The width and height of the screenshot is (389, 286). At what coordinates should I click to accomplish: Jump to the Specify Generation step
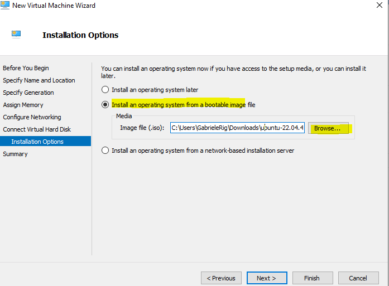tap(28, 93)
